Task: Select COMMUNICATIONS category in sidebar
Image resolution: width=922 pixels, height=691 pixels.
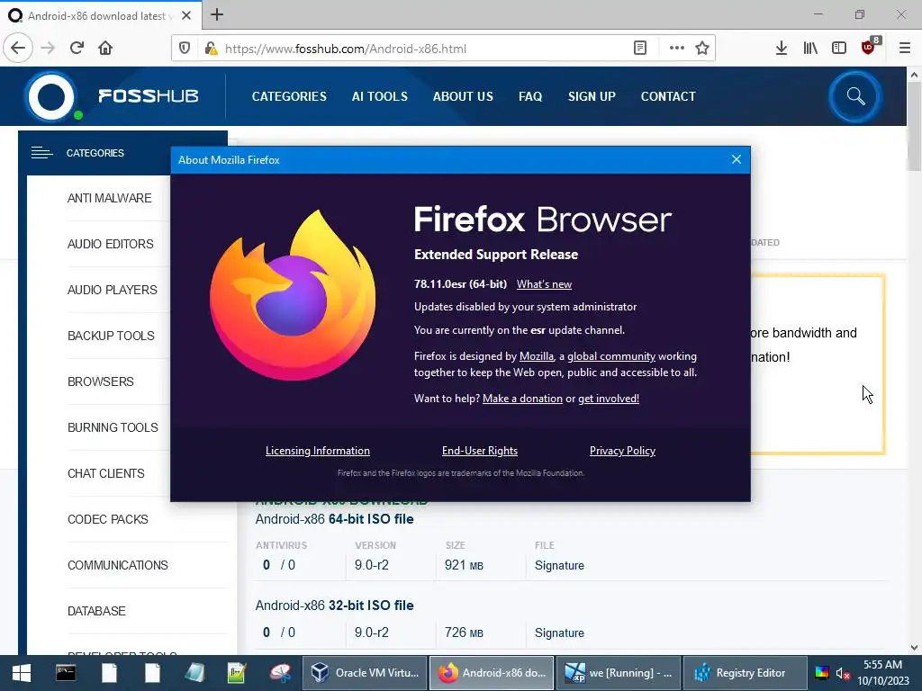Action: [x=118, y=565]
